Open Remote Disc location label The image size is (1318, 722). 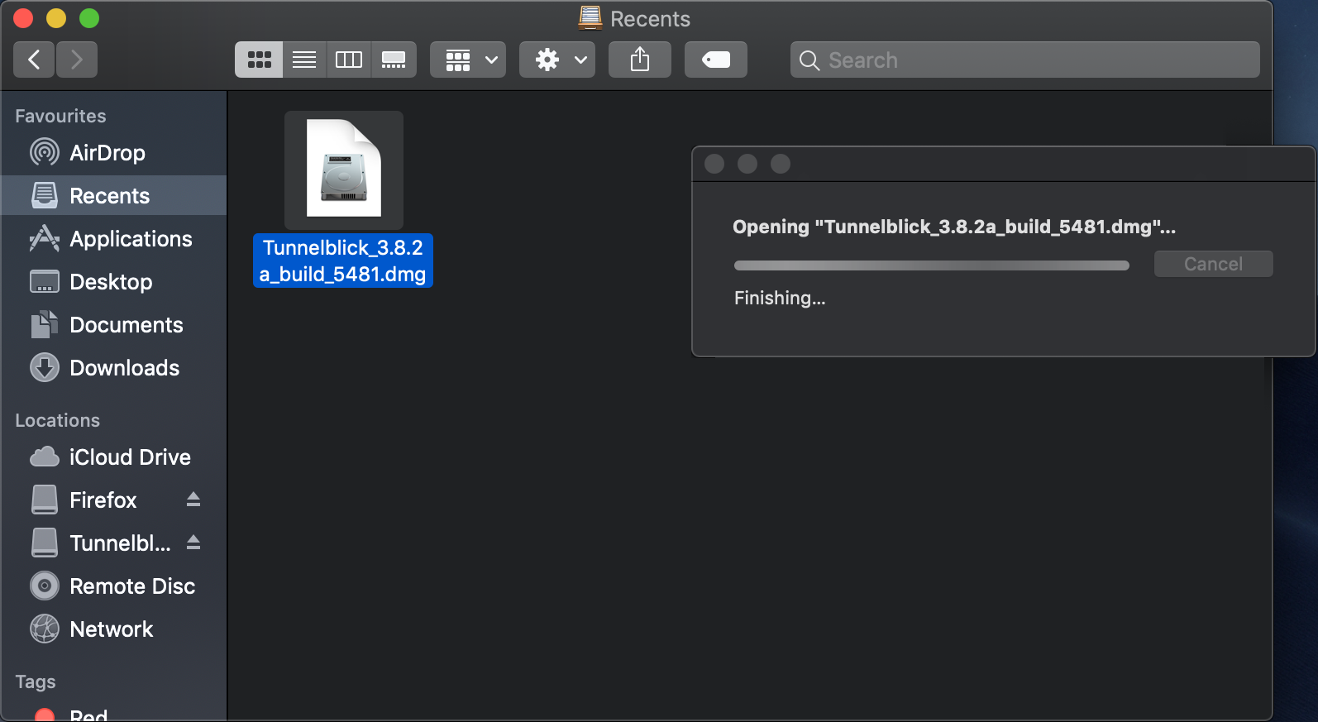[x=132, y=586]
